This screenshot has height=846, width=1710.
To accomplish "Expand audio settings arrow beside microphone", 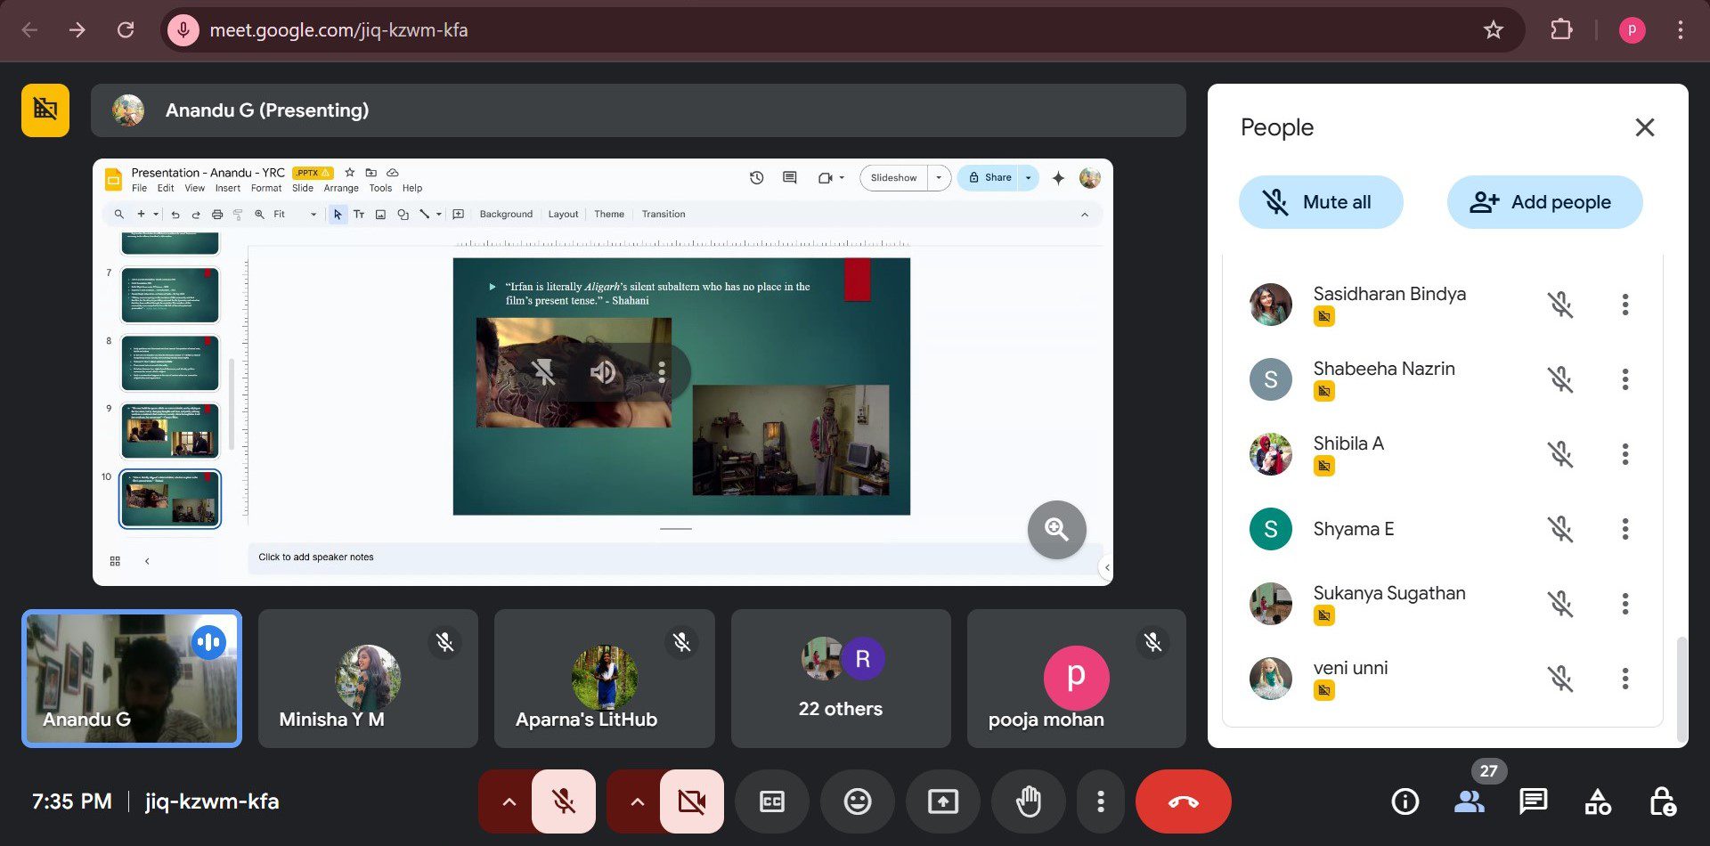I will [x=509, y=801].
